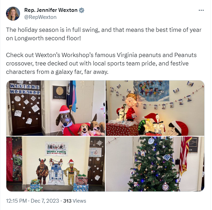Click the tweet paragraph mentioning Virginia peanuts
The width and height of the screenshot is (212, 210).
coord(101,63)
